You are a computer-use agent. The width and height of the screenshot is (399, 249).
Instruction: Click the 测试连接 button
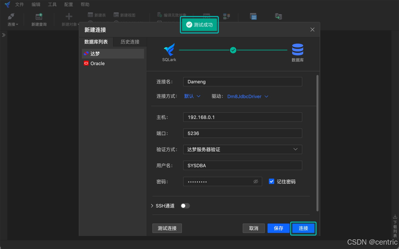point(167,228)
